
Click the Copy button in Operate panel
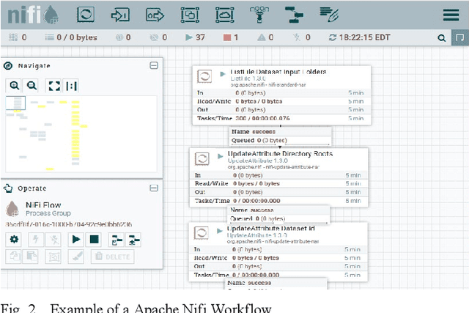(14, 257)
